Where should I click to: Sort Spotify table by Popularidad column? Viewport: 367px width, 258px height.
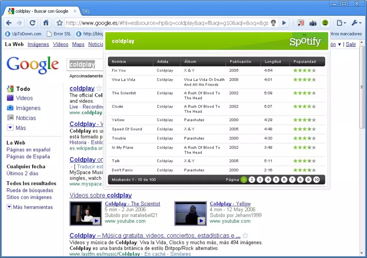click(307, 62)
